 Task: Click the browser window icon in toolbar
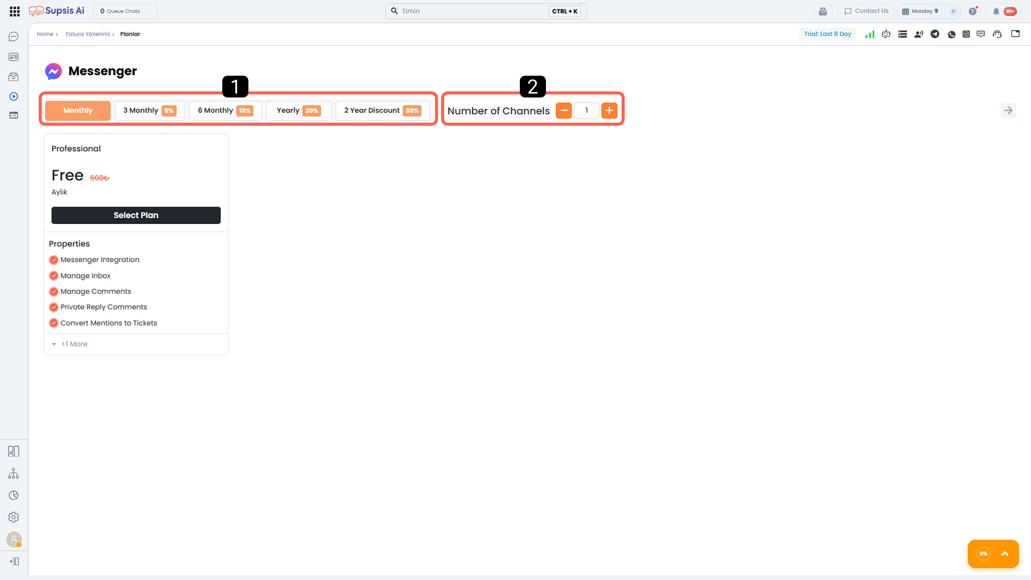(1015, 34)
